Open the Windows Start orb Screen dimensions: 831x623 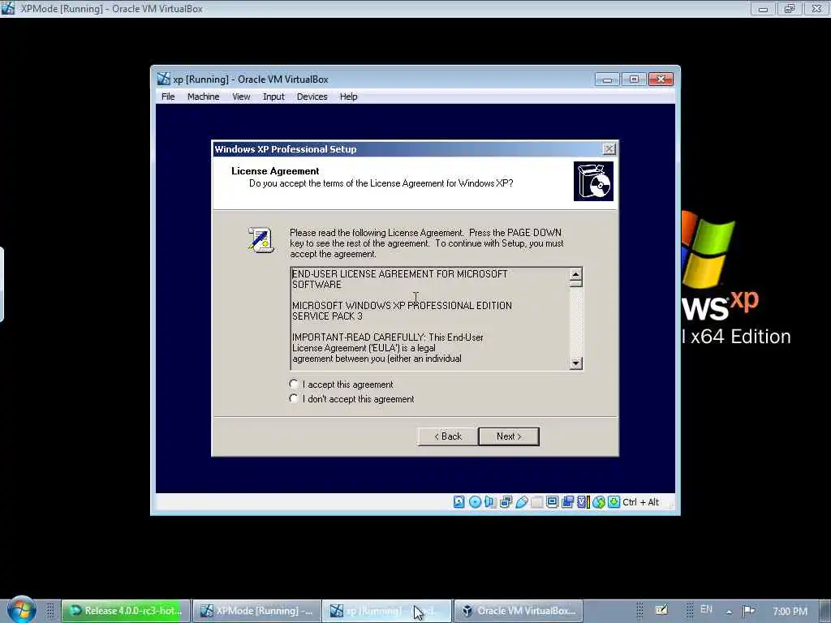point(22,610)
